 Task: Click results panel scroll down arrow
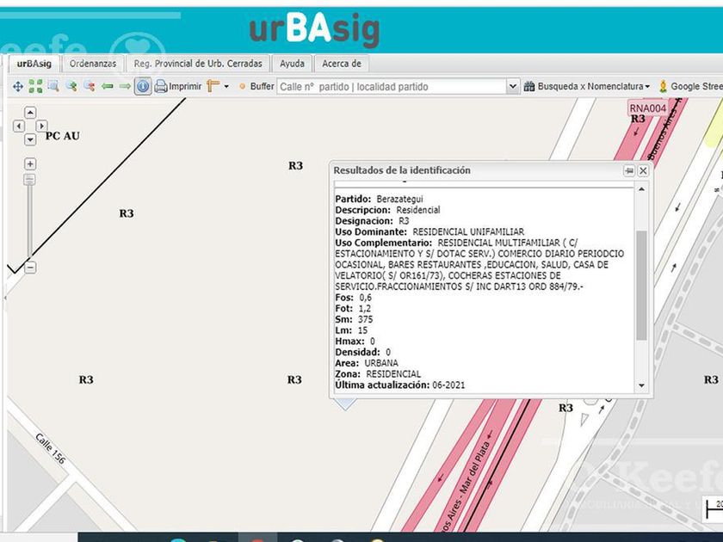pos(641,385)
